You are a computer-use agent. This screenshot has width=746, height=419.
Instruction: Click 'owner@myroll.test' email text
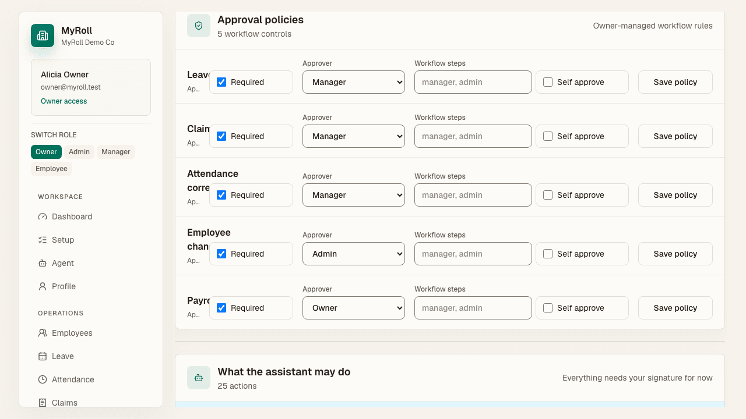click(x=71, y=87)
